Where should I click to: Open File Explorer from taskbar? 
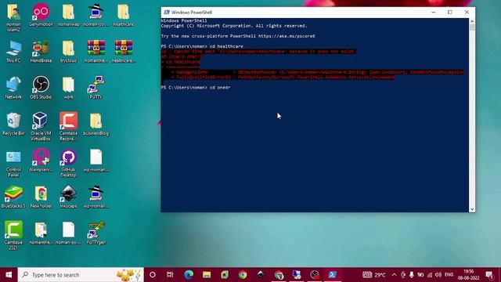click(207, 275)
